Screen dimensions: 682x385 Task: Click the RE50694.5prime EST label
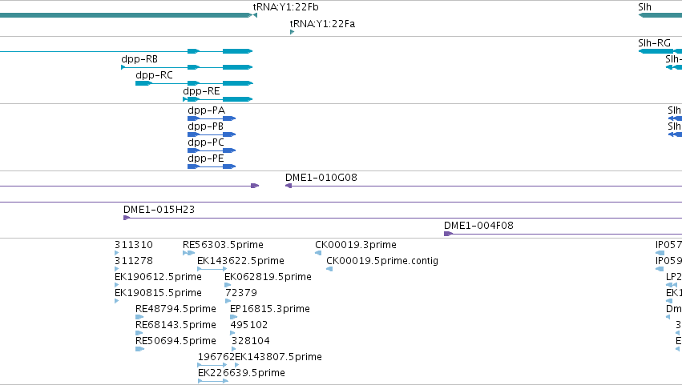pyautogui.click(x=176, y=341)
